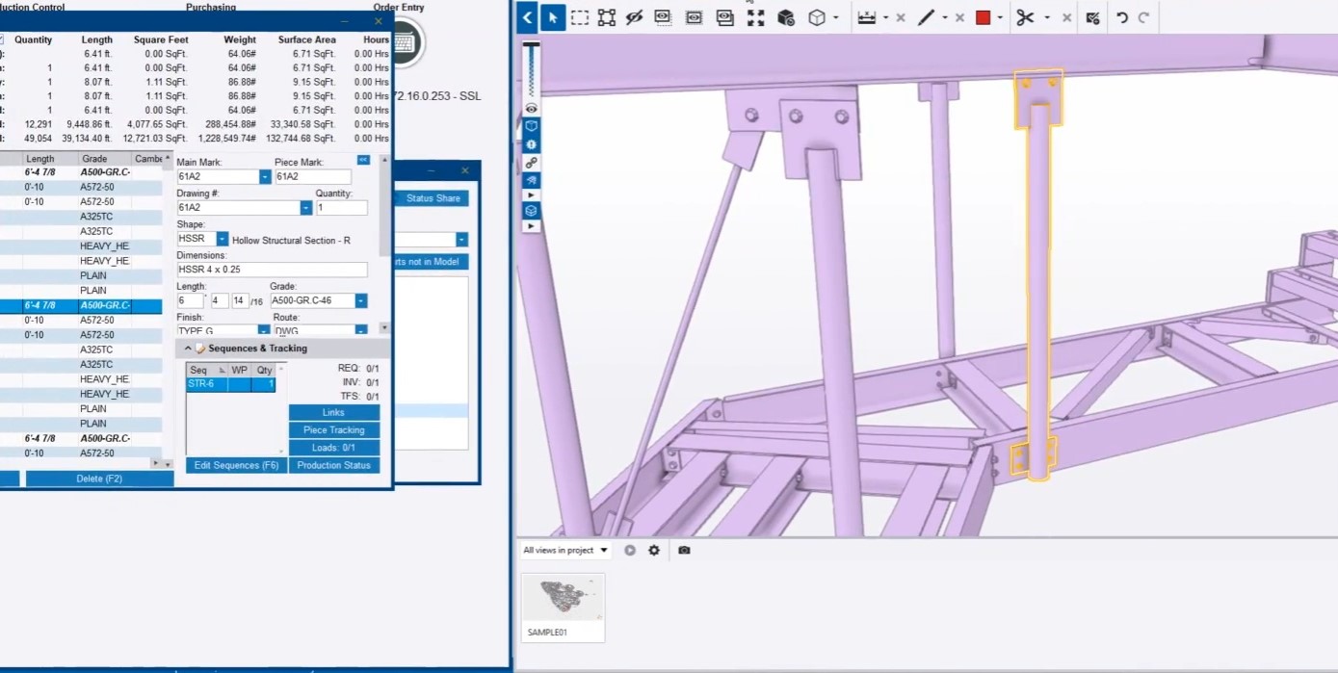Toggle the stacked layers cube button
1338x673 pixels.
pos(531,210)
